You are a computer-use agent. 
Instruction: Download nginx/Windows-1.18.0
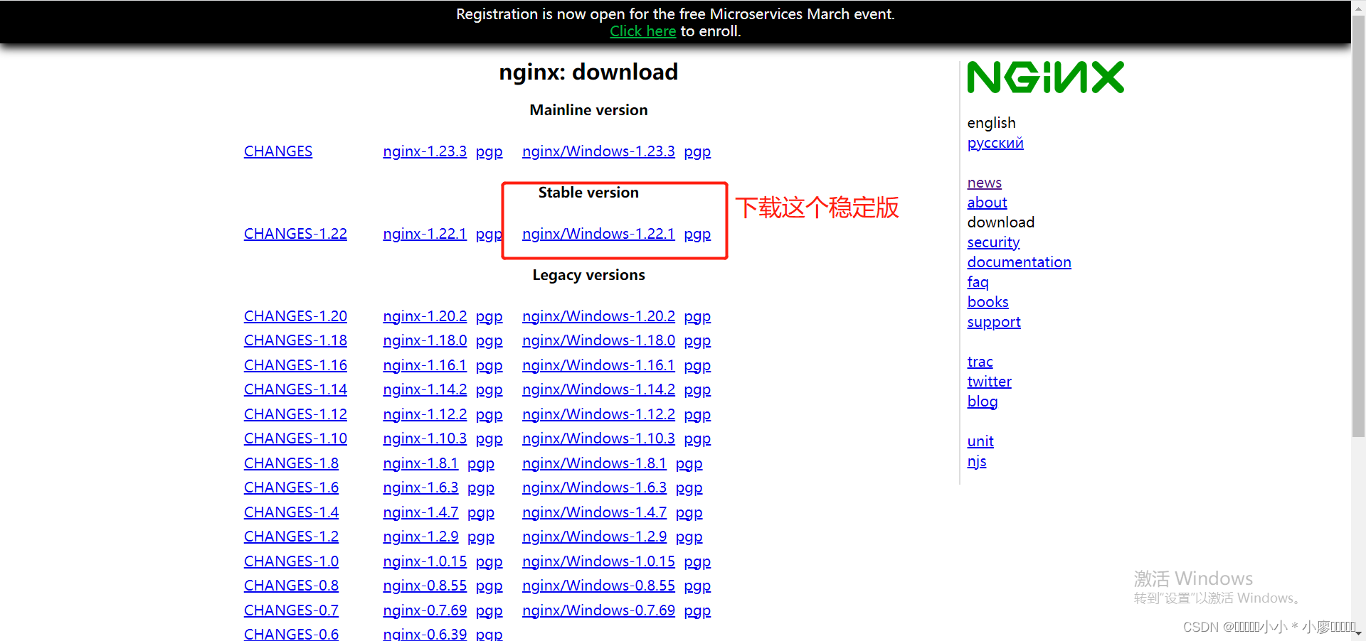pyautogui.click(x=598, y=340)
